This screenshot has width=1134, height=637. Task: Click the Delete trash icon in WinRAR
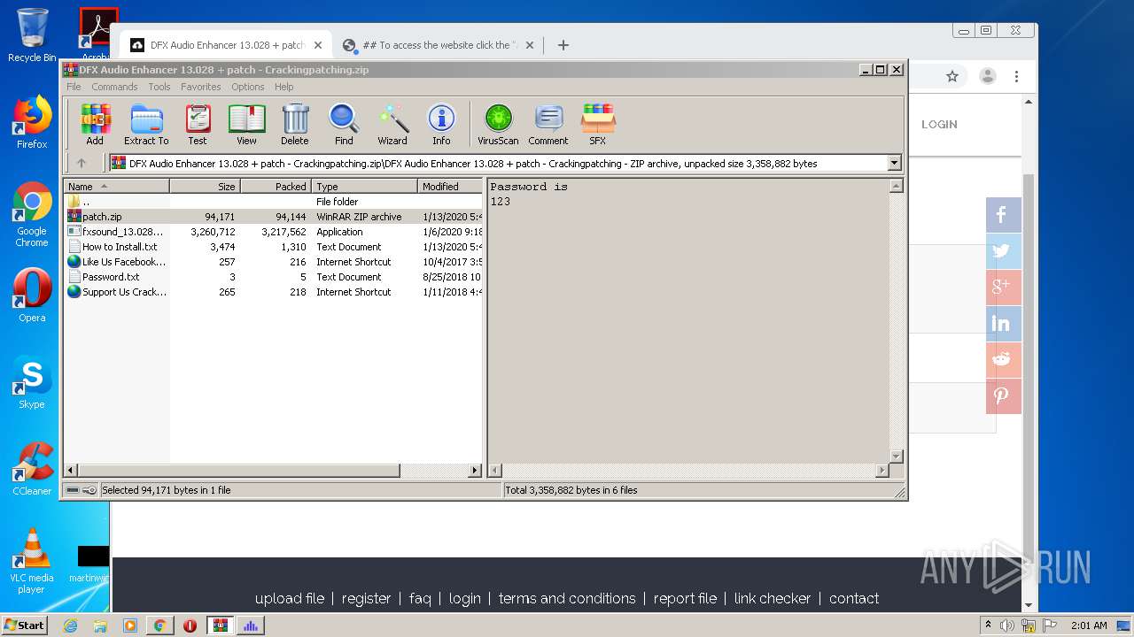point(295,124)
